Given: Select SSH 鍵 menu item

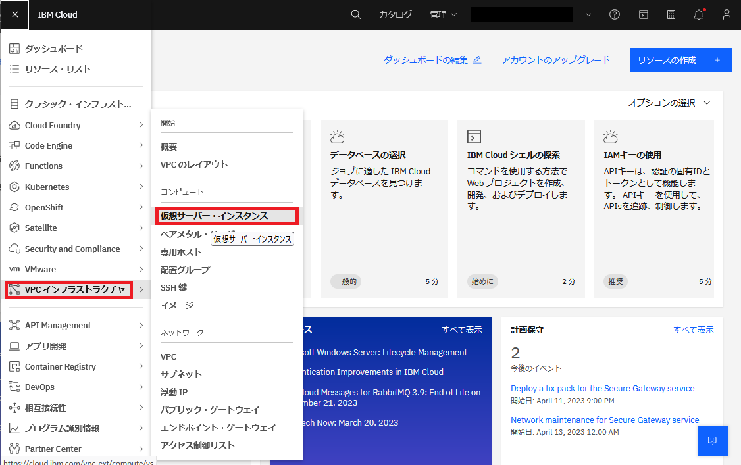Looking at the screenshot, I should point(174,287).
